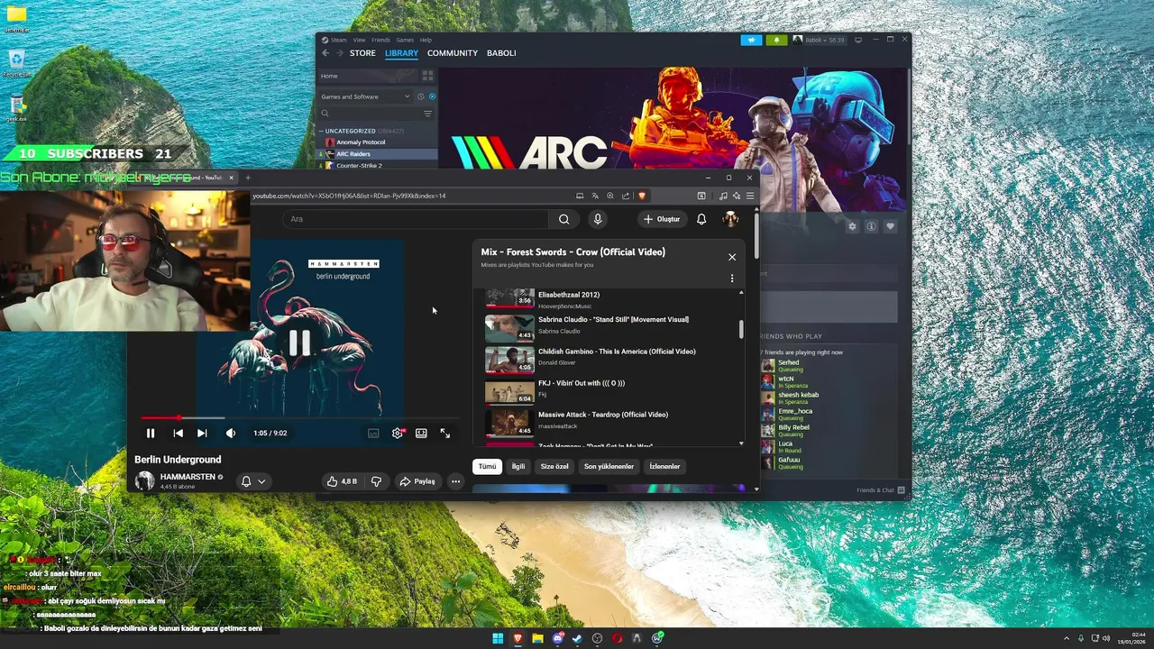Open Steam STORE tab
This screenshot has height=649, width=1154.
(362, 53)
